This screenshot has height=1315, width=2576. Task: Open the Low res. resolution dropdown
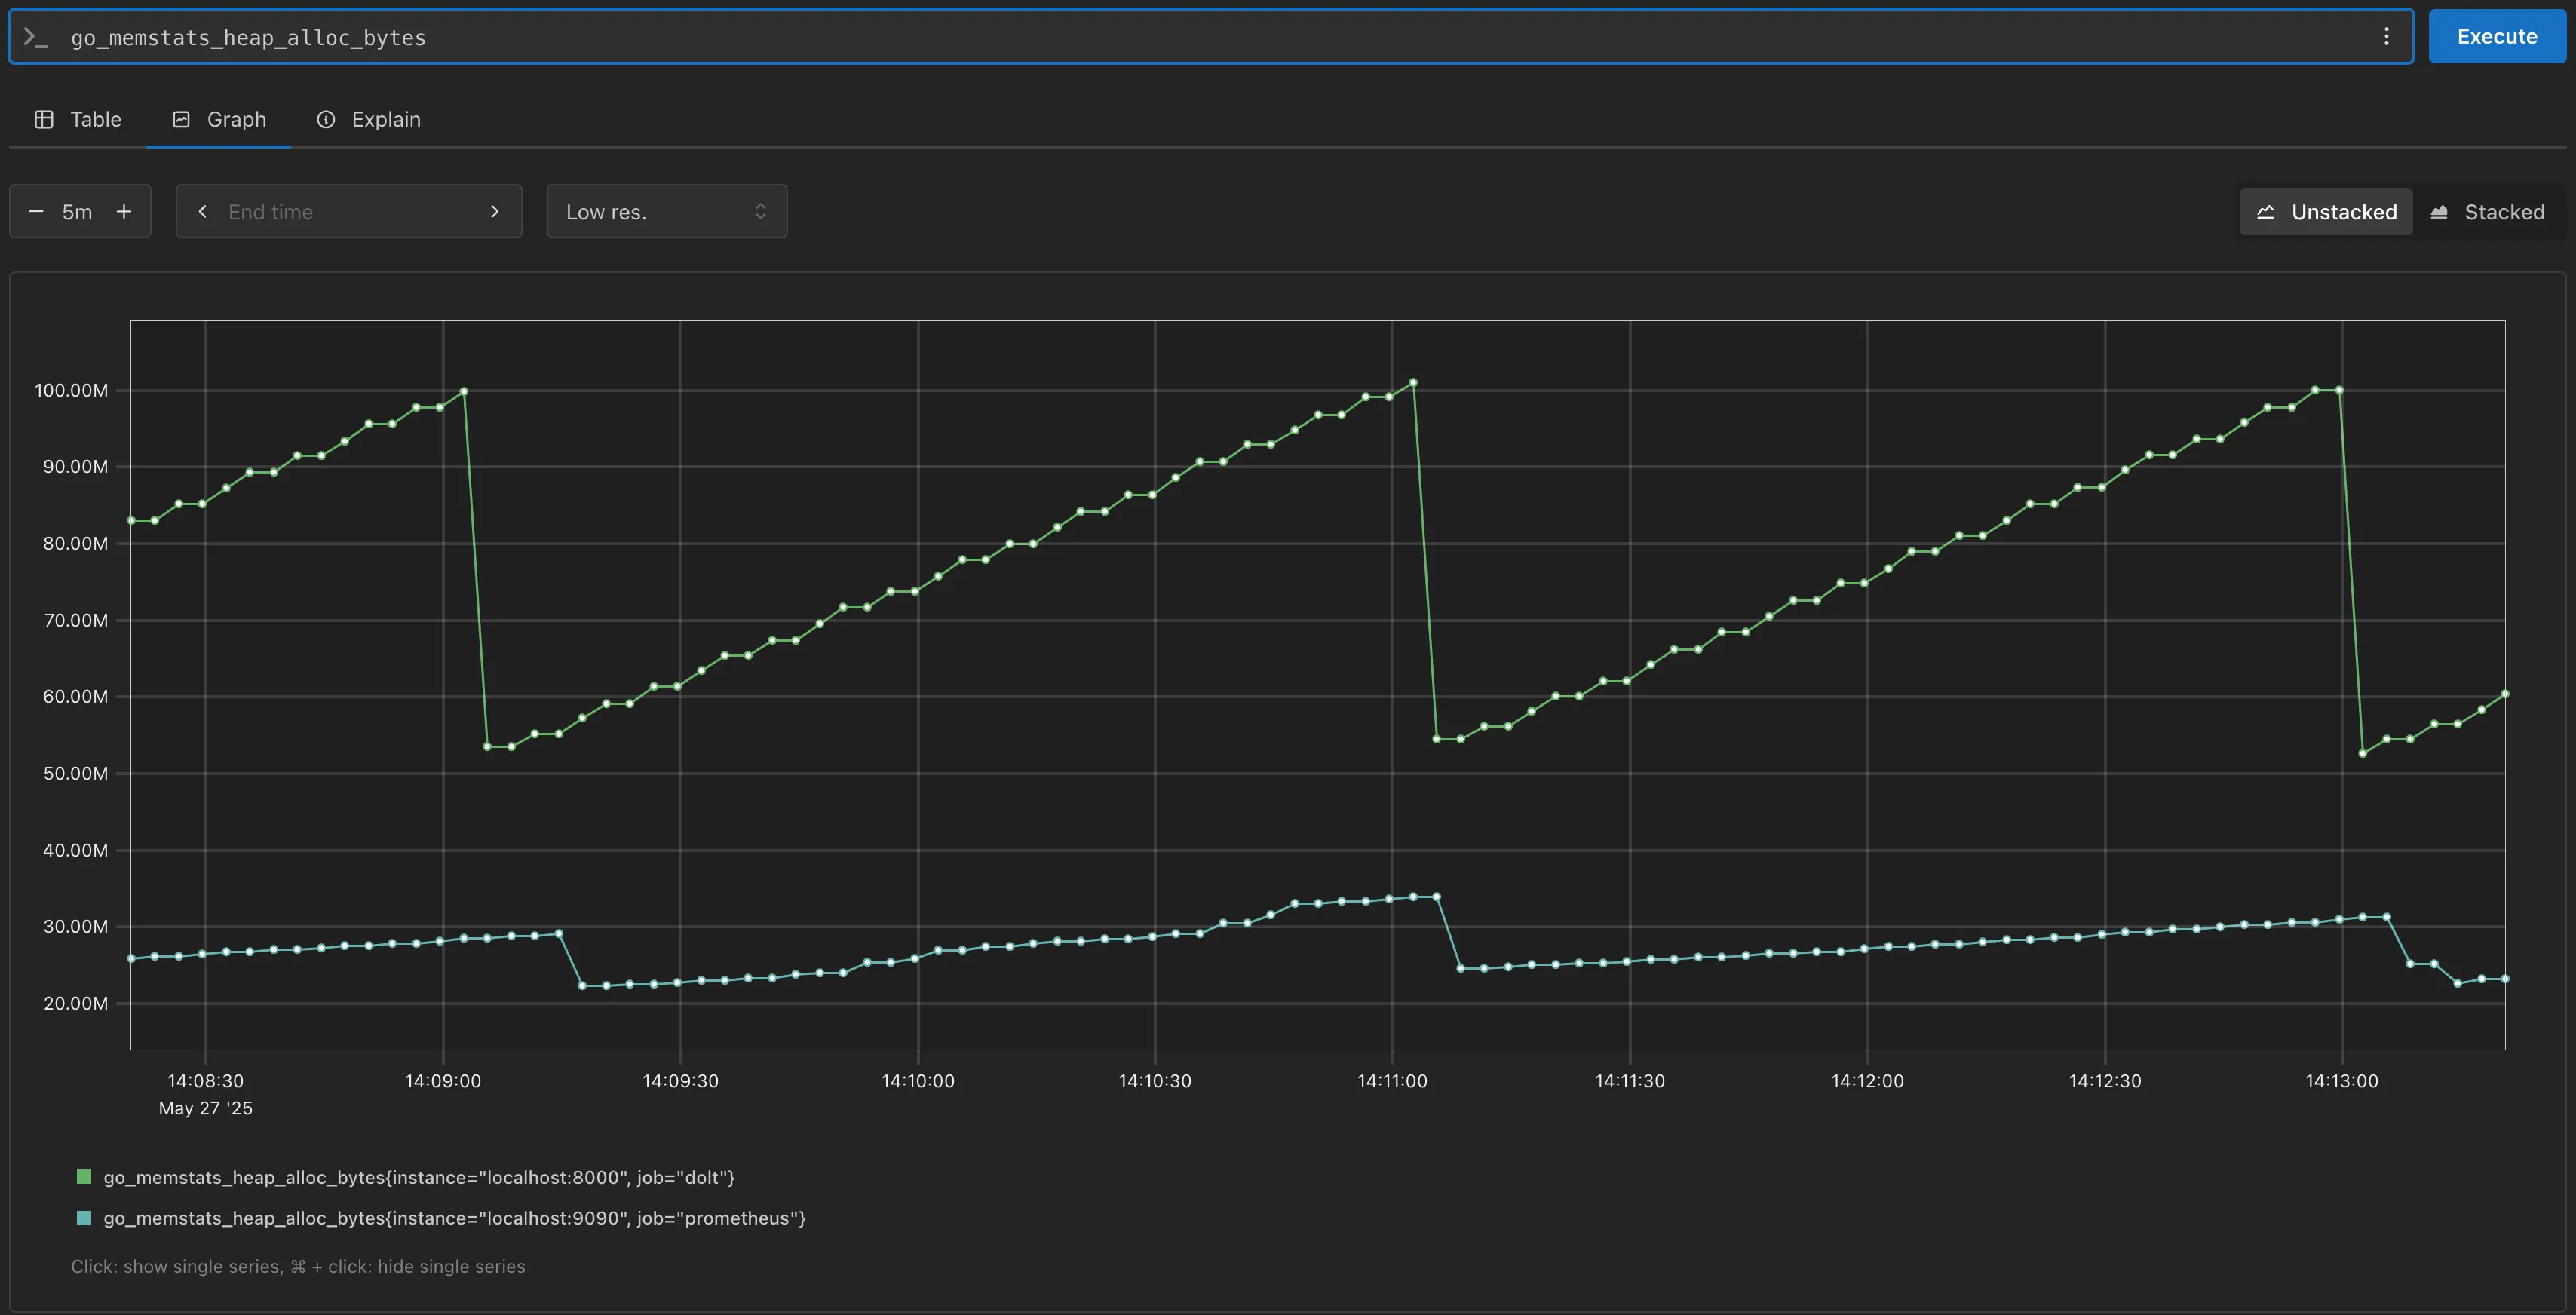(667, 211)
